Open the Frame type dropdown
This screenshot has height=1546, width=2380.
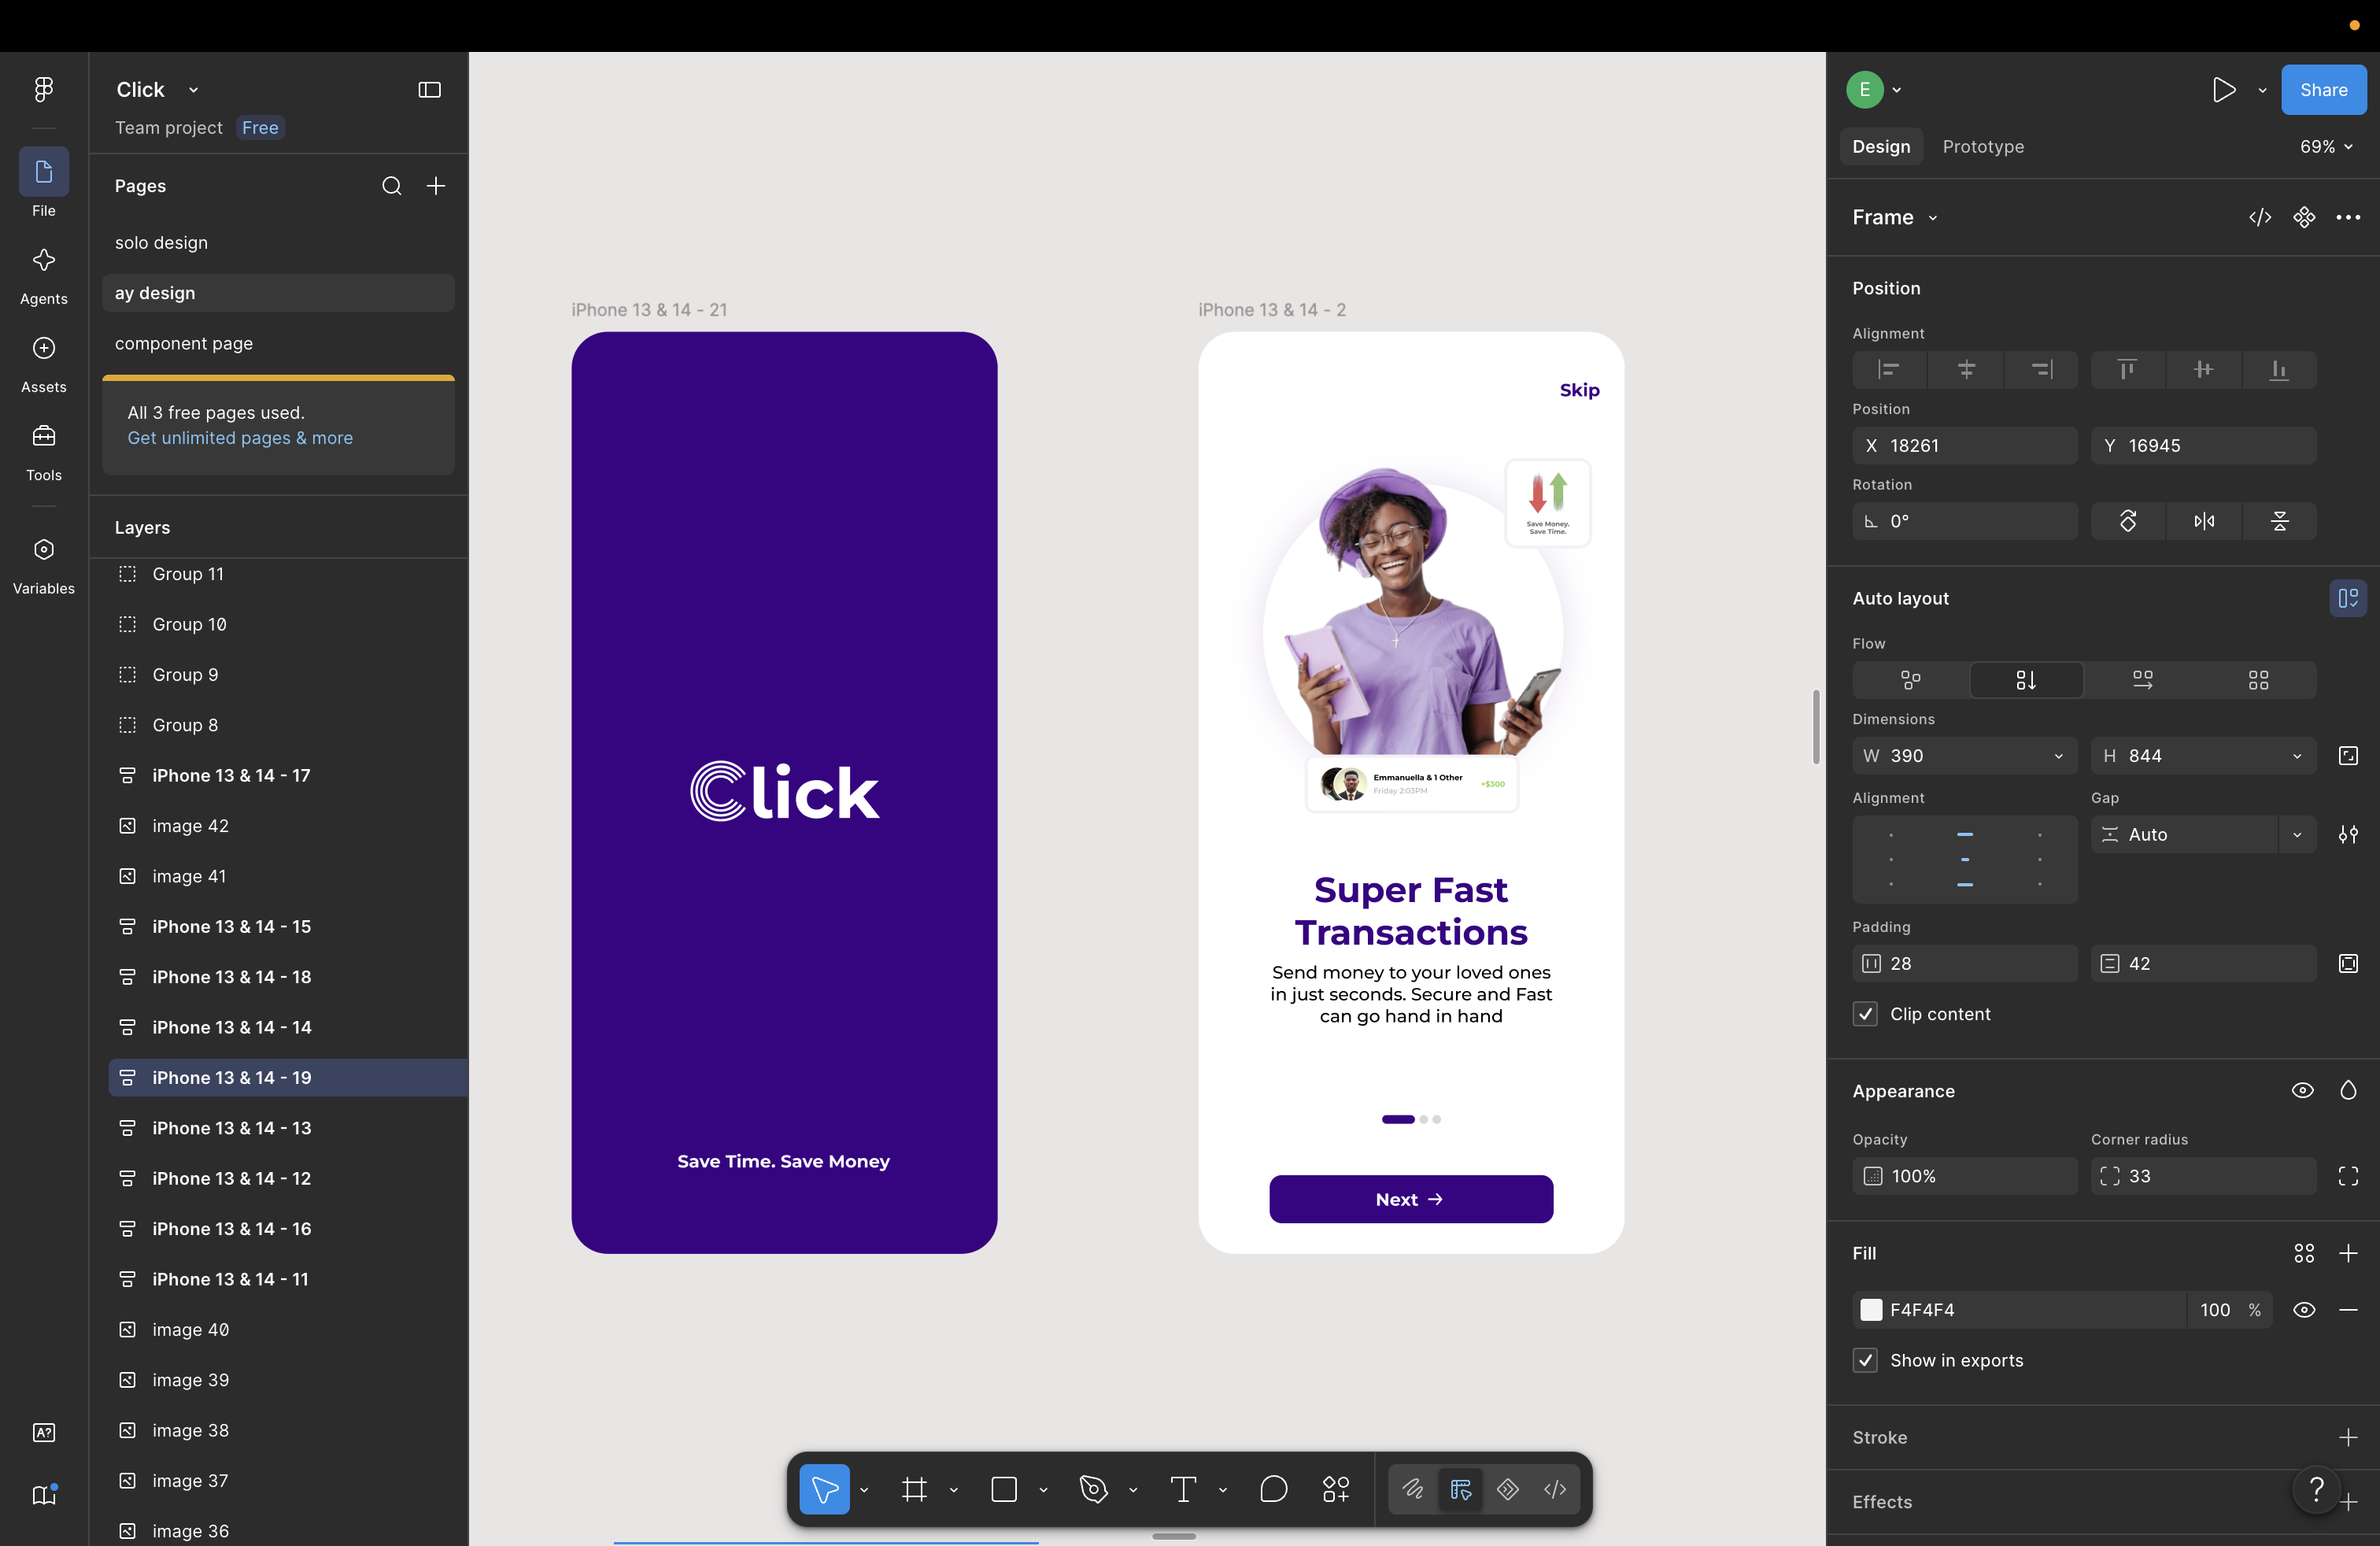click(1895, 218)
